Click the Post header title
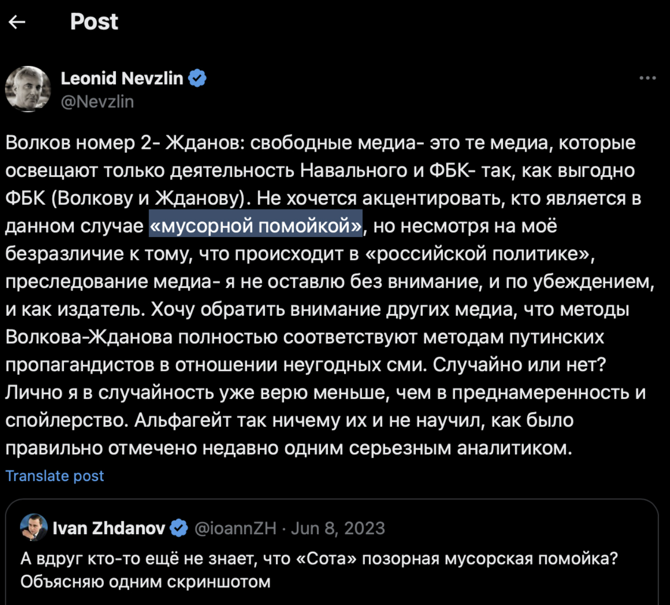670x605 pixels. click(94, 21)
